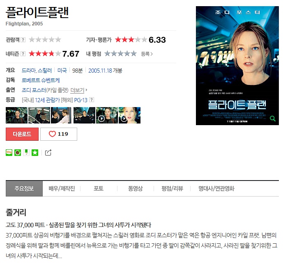
Task: Toggle the heart like button 119
Action: (59, 134)
